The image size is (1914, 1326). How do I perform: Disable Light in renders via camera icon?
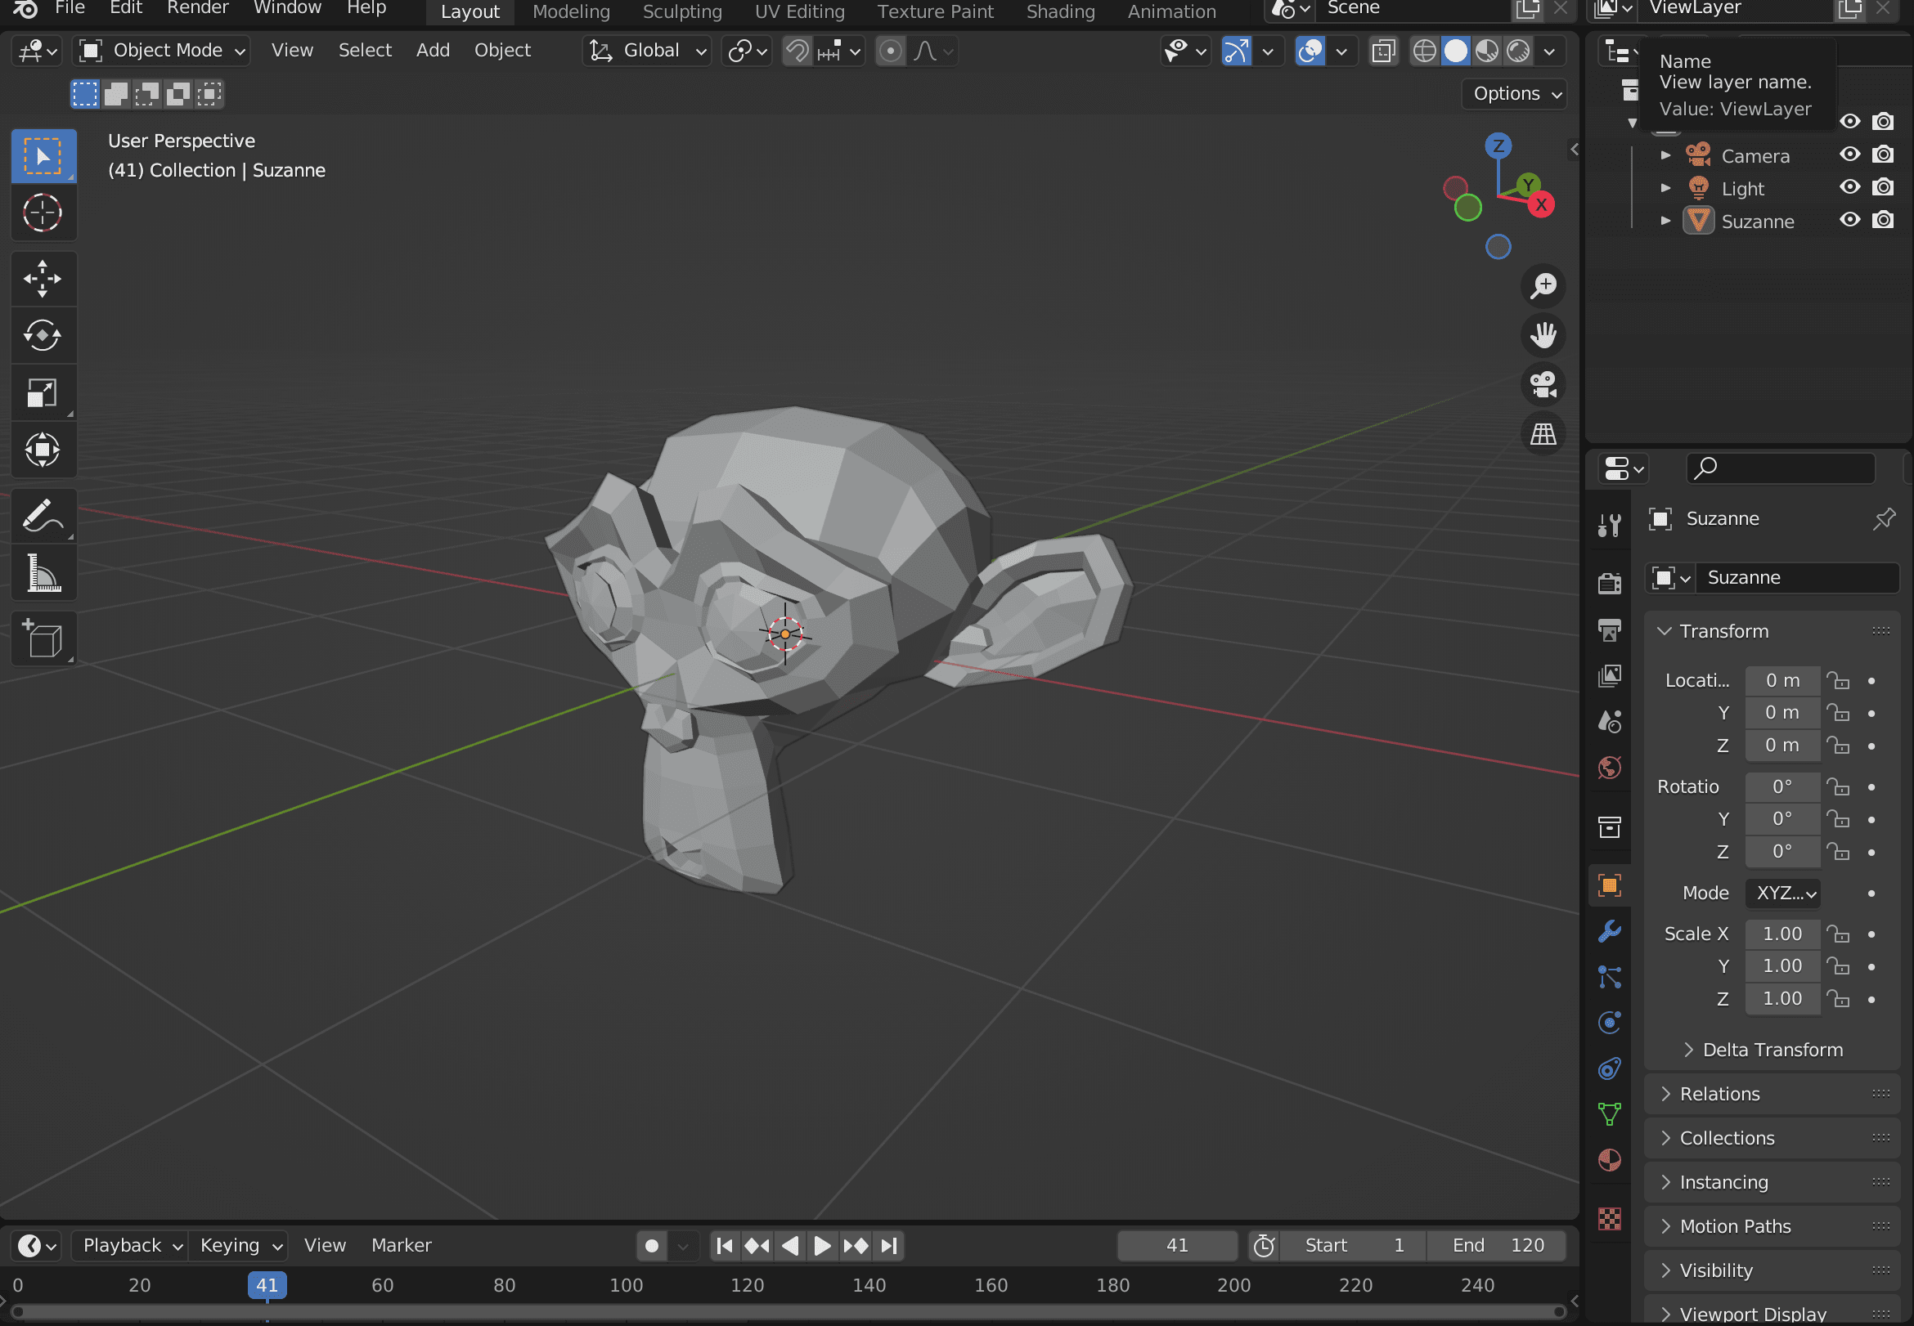[1883, 187]
